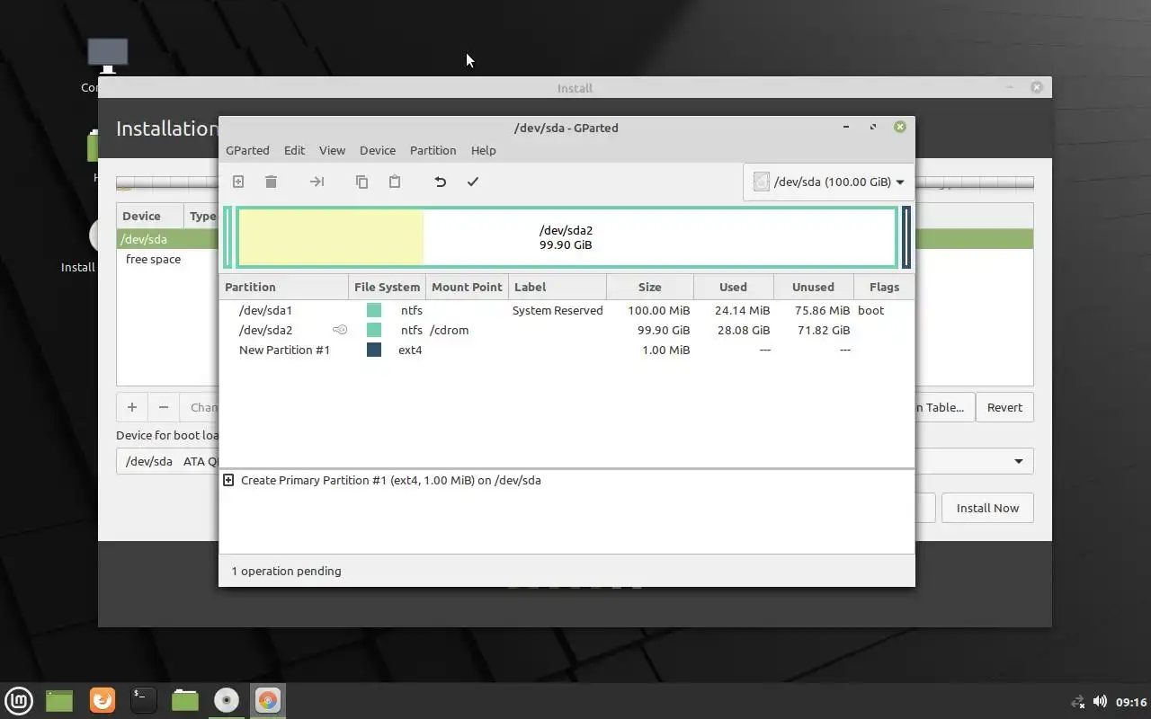The width and height of the screenshot is (1151, 719).
Task: Click the key lock icon on /dev/sda2
Action: tap(340, 330)
